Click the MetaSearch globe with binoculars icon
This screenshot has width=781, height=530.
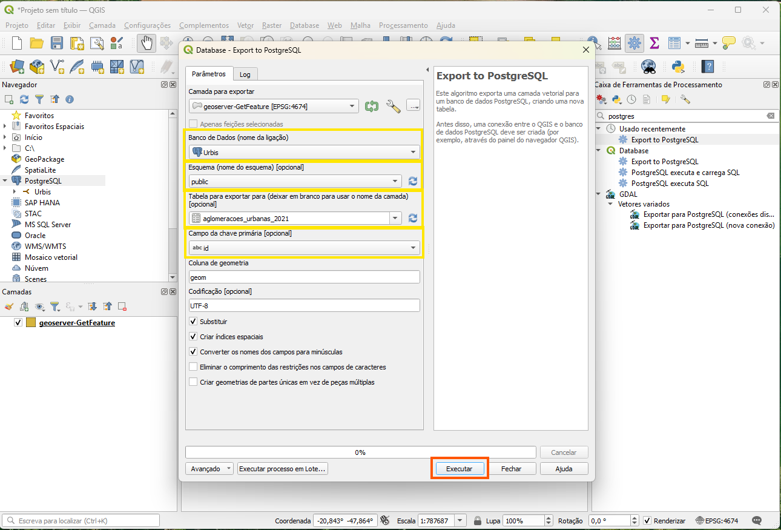(x=648, y=66)
